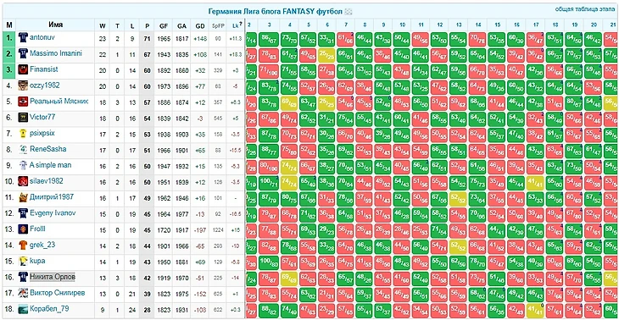Image resolution: width=619 pixels, height=320 pixels.
Task: Click Victor77's dark avatar icon
Action: [23, 118]
